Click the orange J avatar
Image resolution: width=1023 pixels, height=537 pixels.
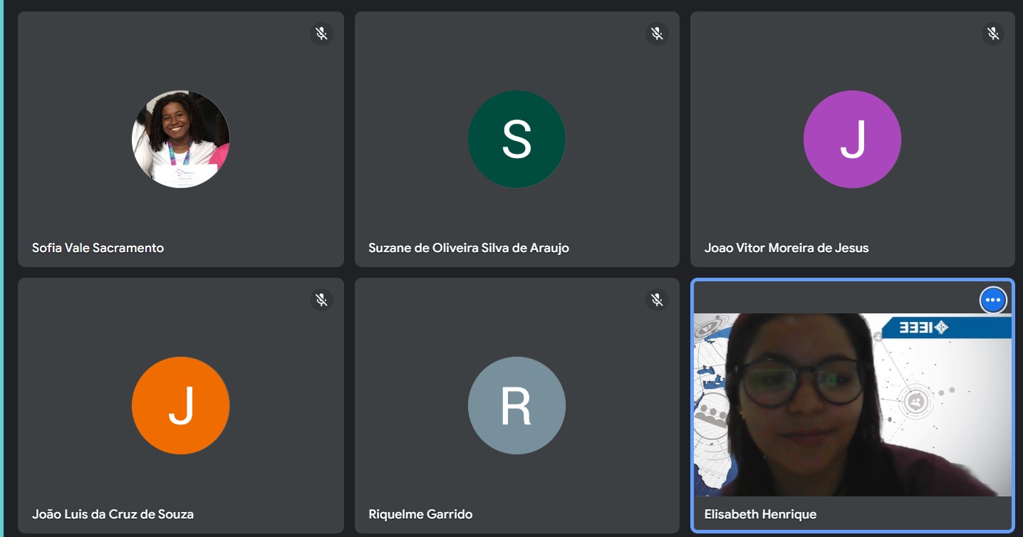[x=181, y=405]
